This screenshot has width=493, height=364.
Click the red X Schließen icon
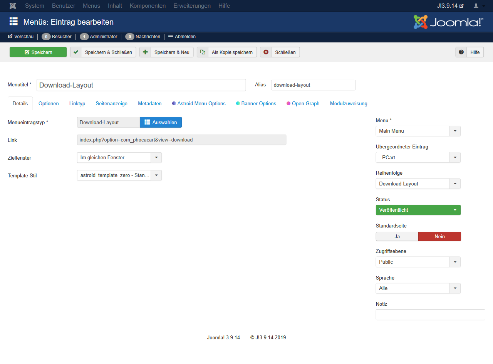point(266,52)
